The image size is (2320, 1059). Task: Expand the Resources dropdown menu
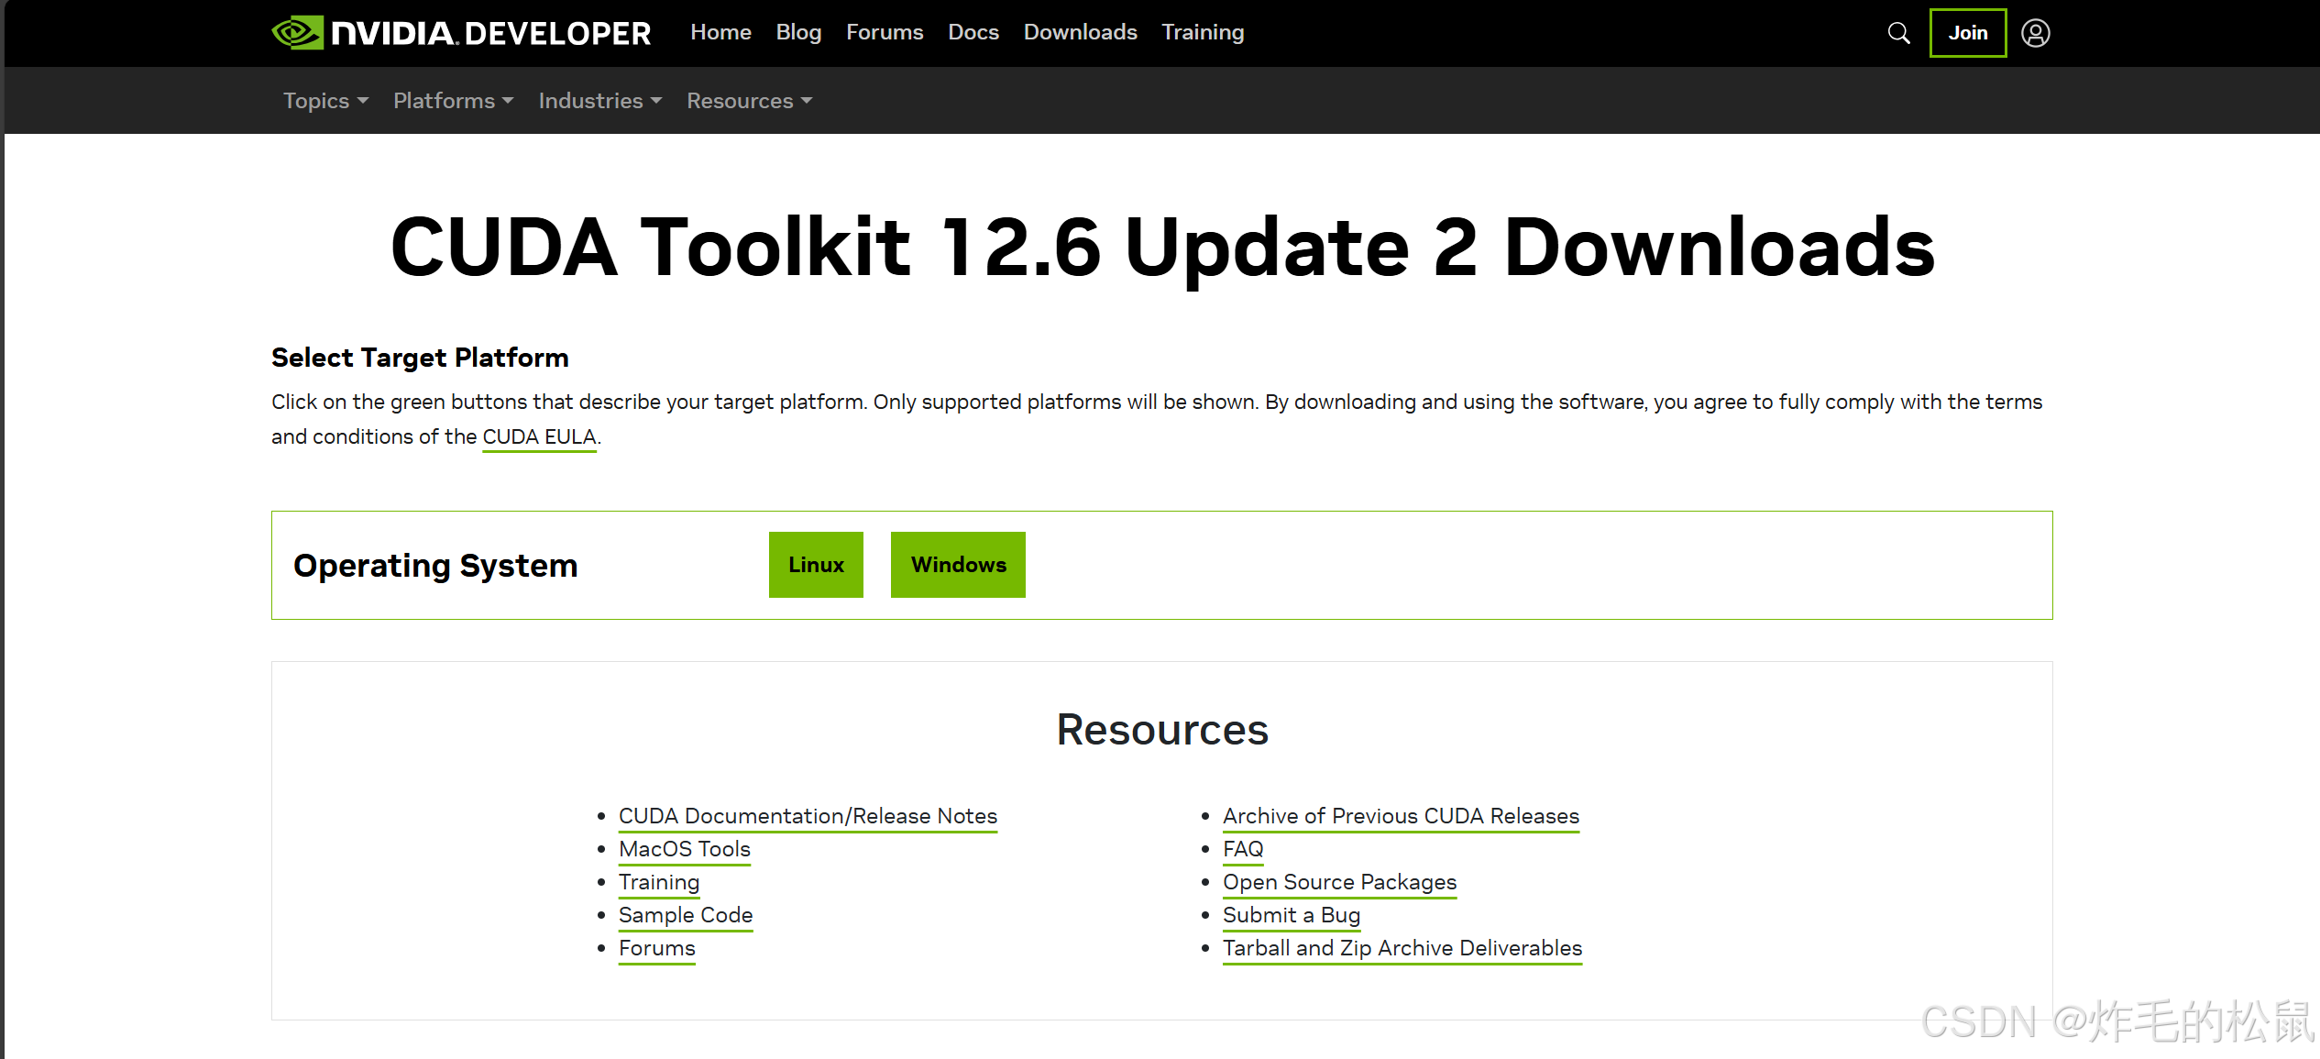point(749,101)
